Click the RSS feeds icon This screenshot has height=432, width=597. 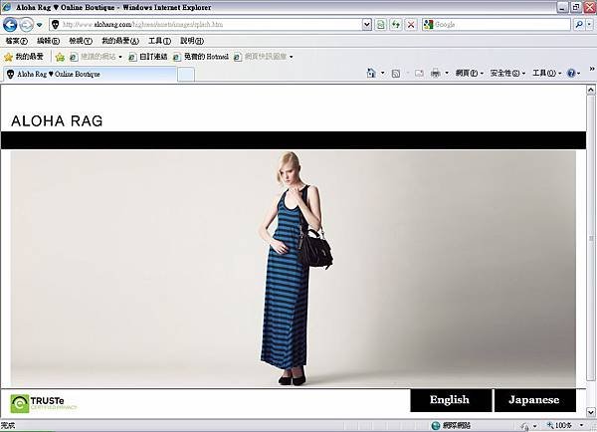coord(396,73)
